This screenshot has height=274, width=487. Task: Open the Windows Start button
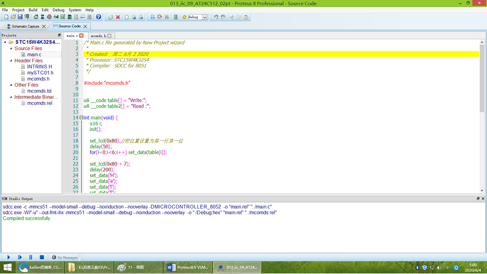[x=7, y=267]
